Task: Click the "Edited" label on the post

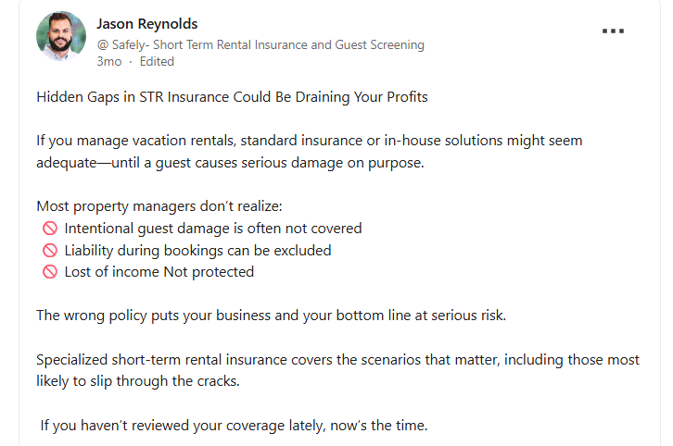Action: click(157, 62)
